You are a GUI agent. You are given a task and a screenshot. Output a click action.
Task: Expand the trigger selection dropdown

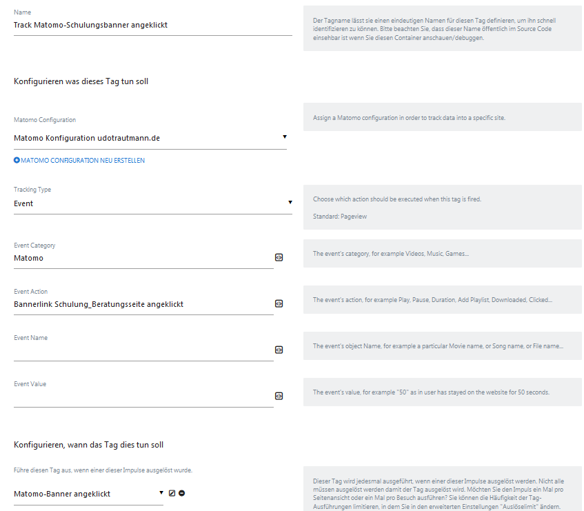[x=161, y=492]
